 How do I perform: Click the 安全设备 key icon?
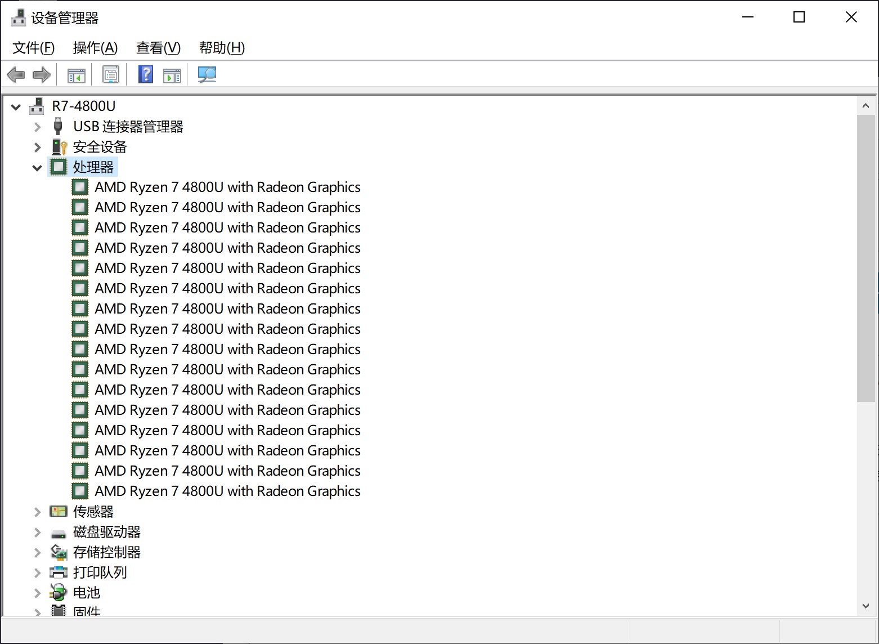coord(59,147)
